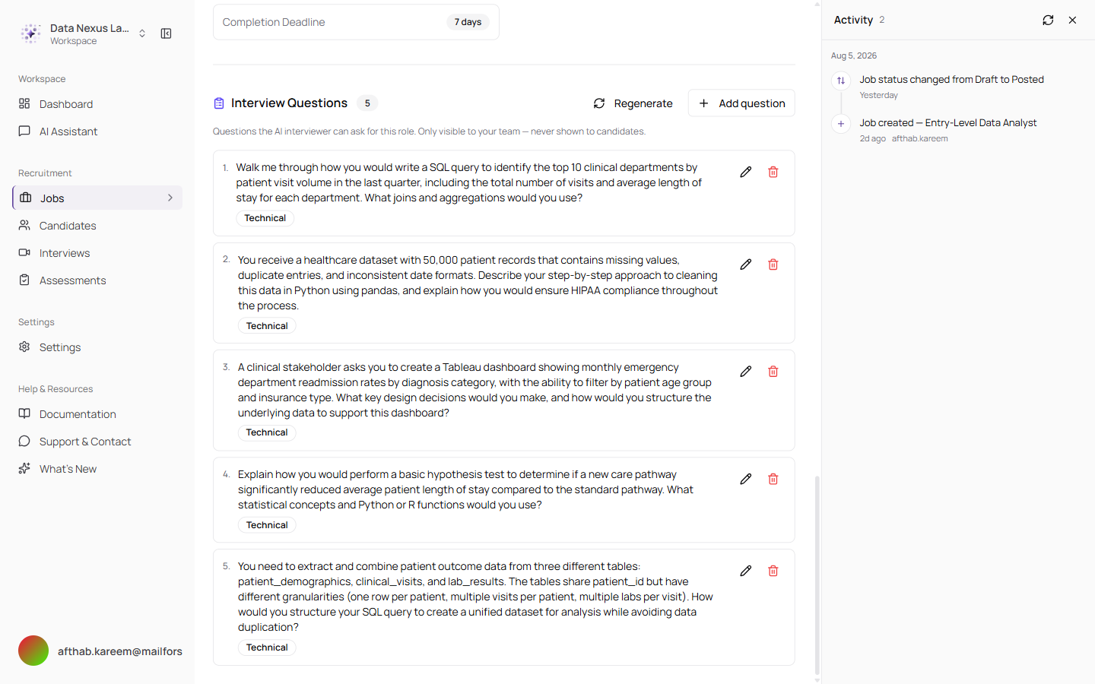1095x684 pixels.
Task: Collapse the left sidebar
Action: [x=166, y=33]
